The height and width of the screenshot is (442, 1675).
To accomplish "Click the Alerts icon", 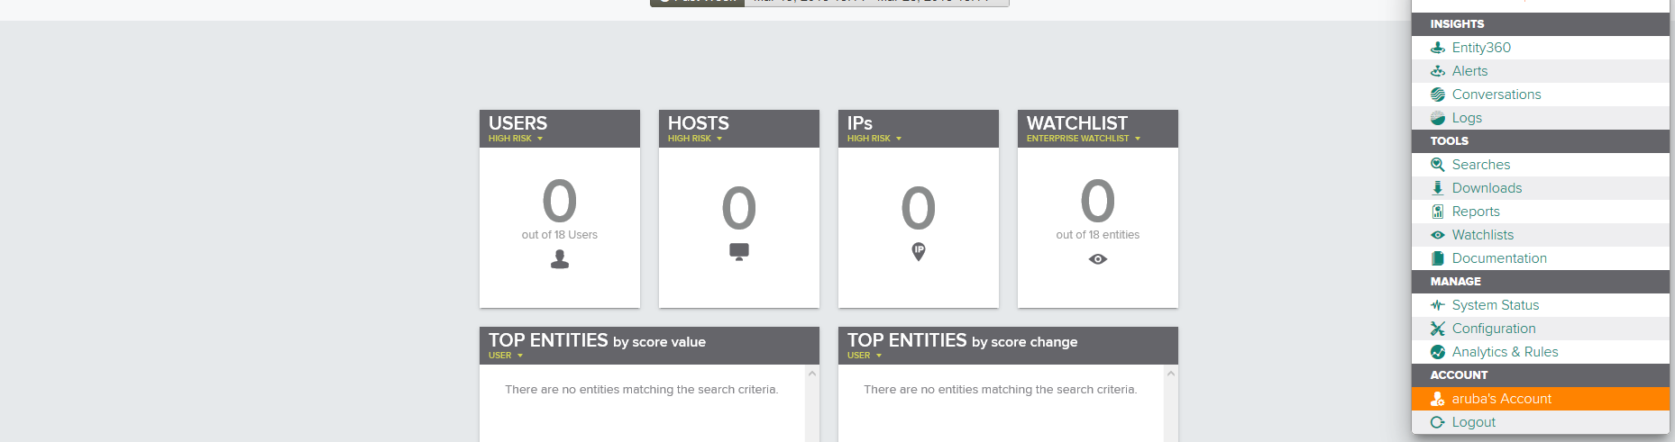I will (x=1438, y=71).
